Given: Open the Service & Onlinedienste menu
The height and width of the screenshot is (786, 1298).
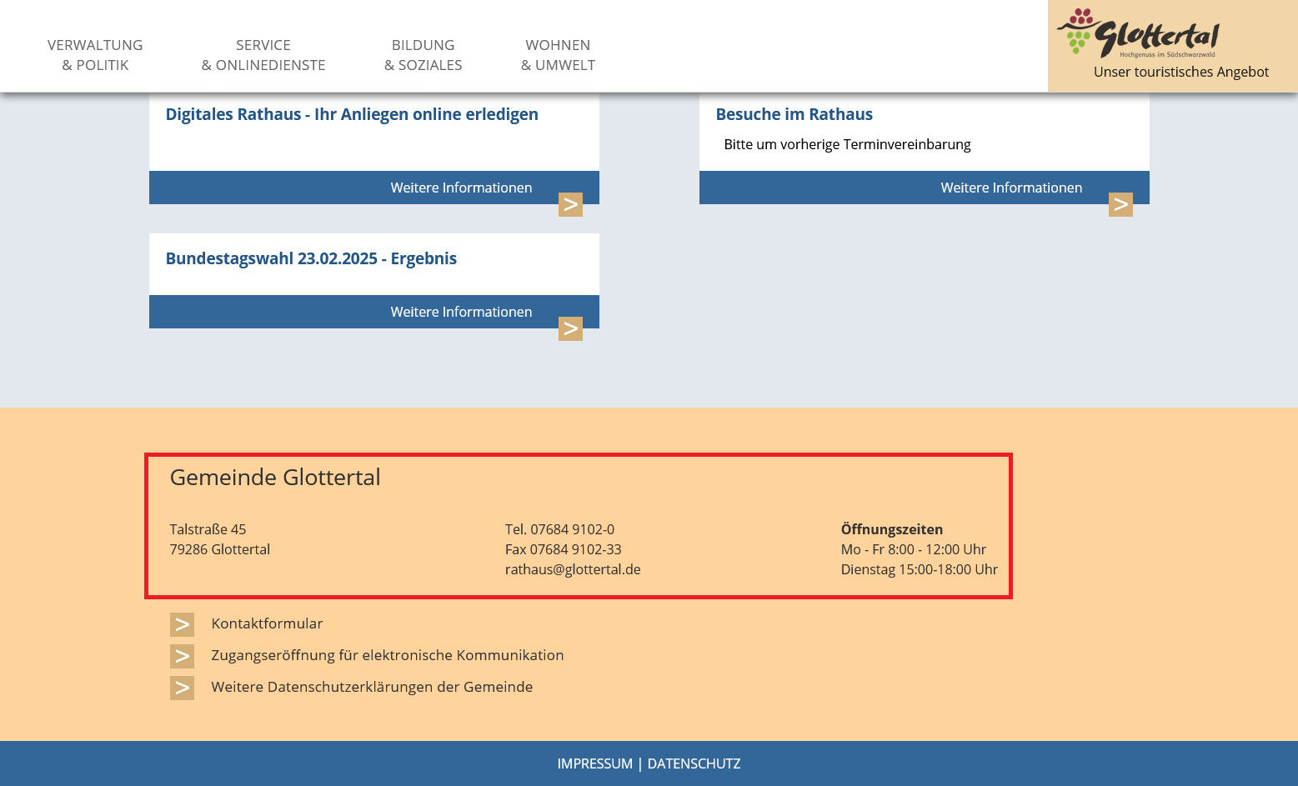Looking at the screenshot, I should click(x=263, y=55).
